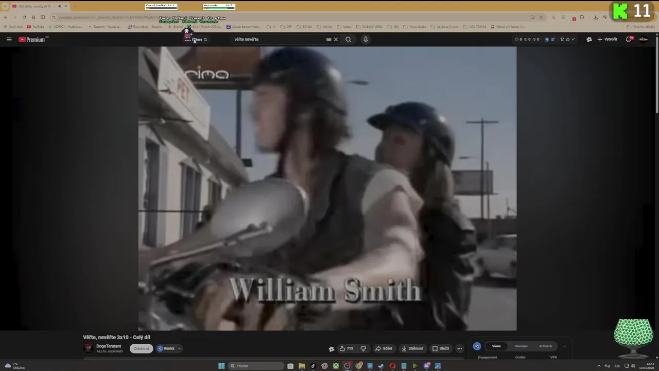Open the account avatar menu
Viewport: 659px width, 371px height.
[x=644, y=39]
